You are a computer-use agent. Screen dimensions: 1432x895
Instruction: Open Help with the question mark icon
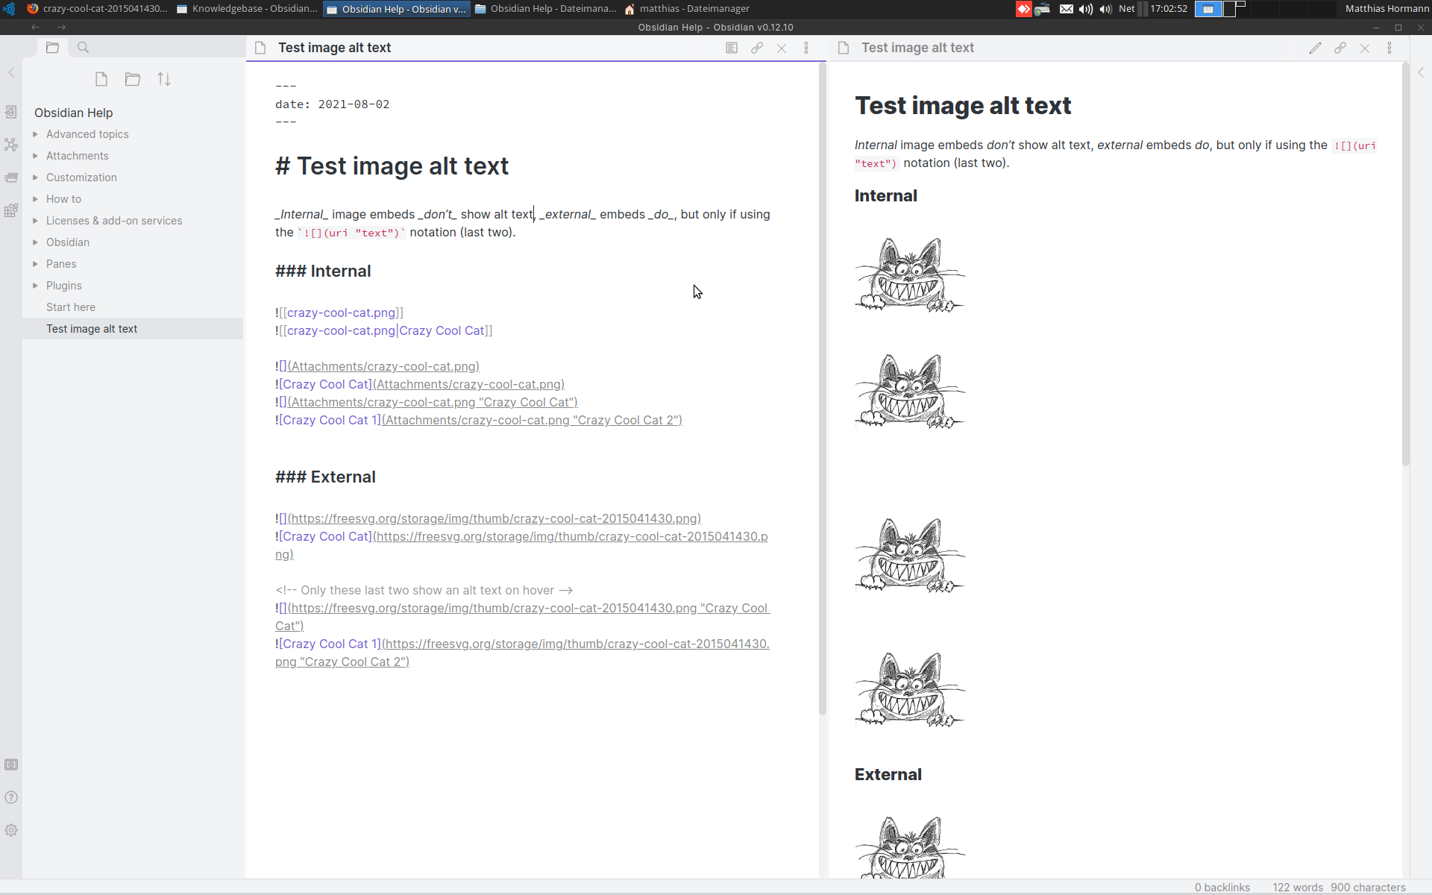click(x=11, y=797)
